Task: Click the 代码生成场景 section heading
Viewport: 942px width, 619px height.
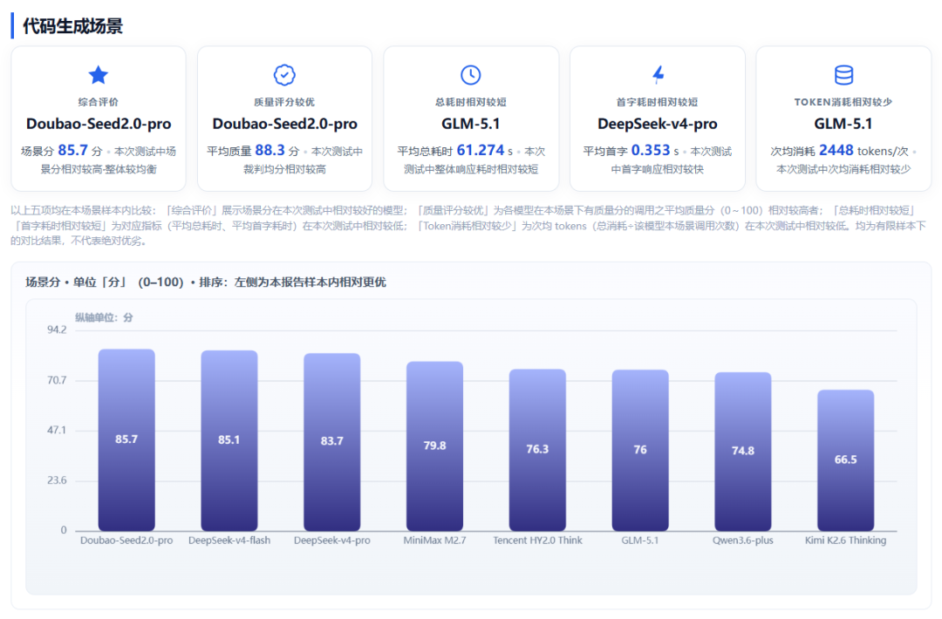Action: [x=72, y=26]
